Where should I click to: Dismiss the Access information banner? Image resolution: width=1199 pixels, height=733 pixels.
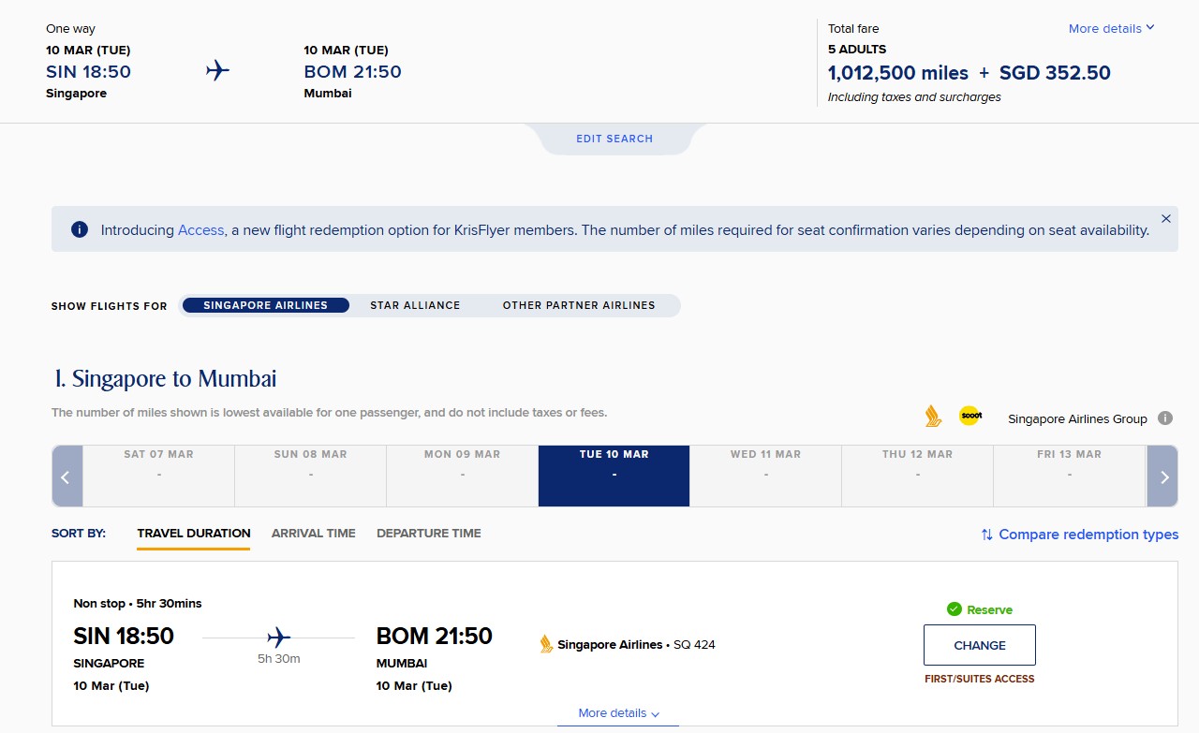[x=1166, y=219]
